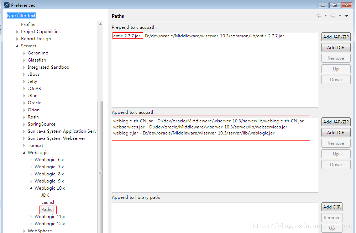This screenshot has width=356, height=233.
Task: Expand the Tomcat server node
Action: (x=24, y=145)
